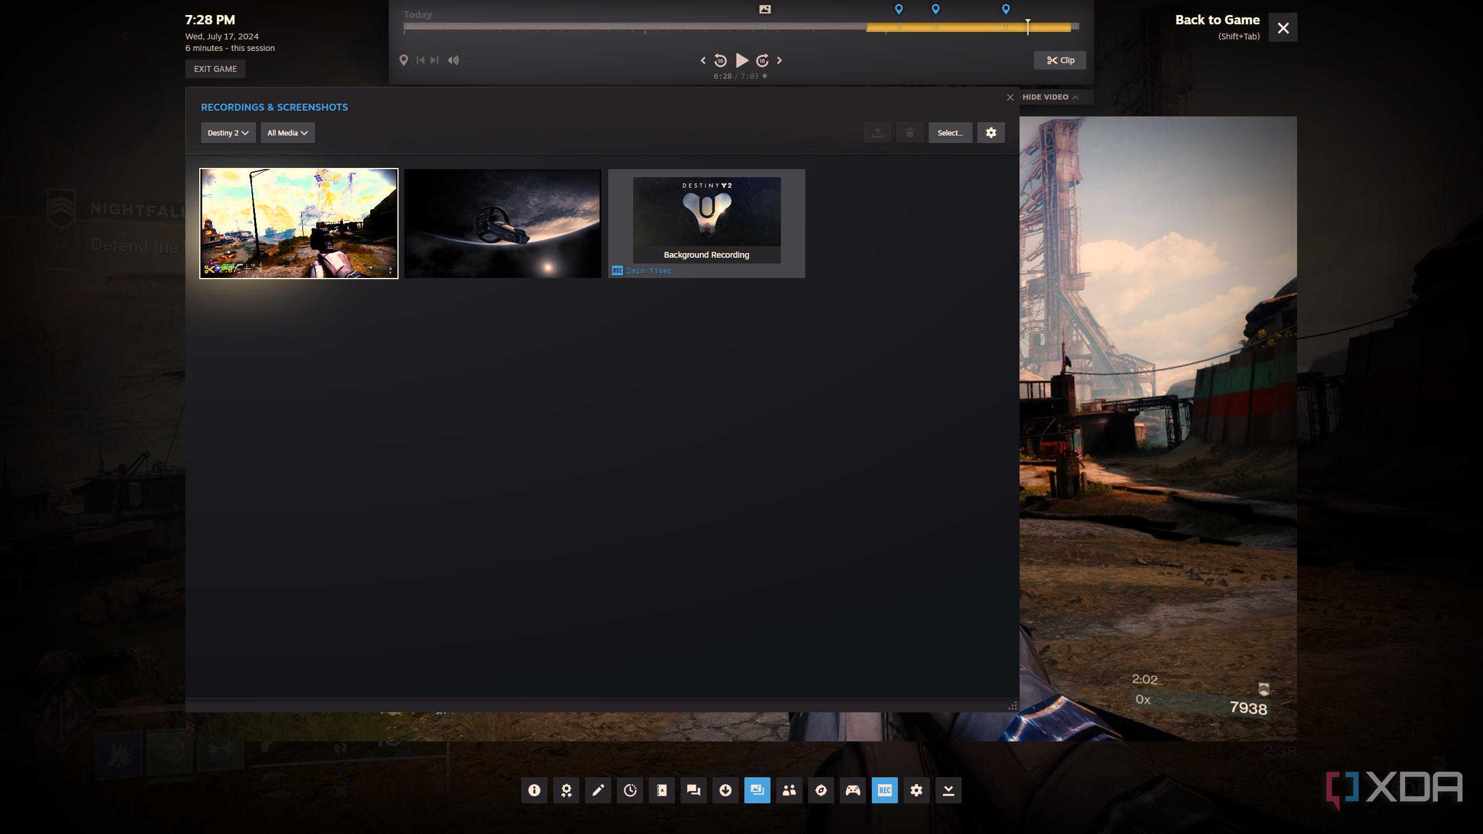
Task: Click the EXIT GAME button
Action: (215, 69)
